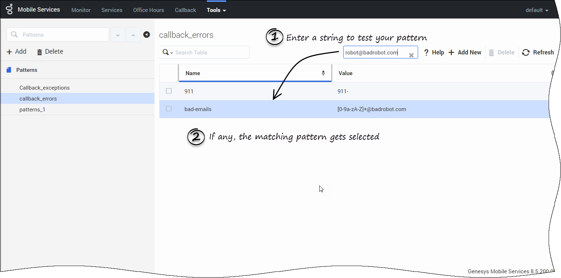Check the 911 row checkbox
This screenshot has height=278, width=561.
[x=169, y=91]
